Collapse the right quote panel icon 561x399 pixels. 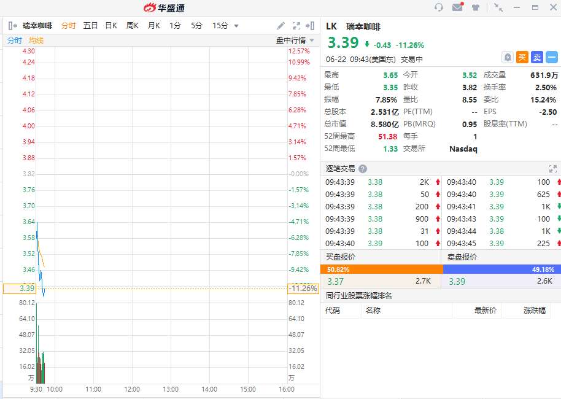311,26
